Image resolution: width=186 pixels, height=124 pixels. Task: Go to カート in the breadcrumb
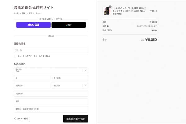[x=16, y=13]
